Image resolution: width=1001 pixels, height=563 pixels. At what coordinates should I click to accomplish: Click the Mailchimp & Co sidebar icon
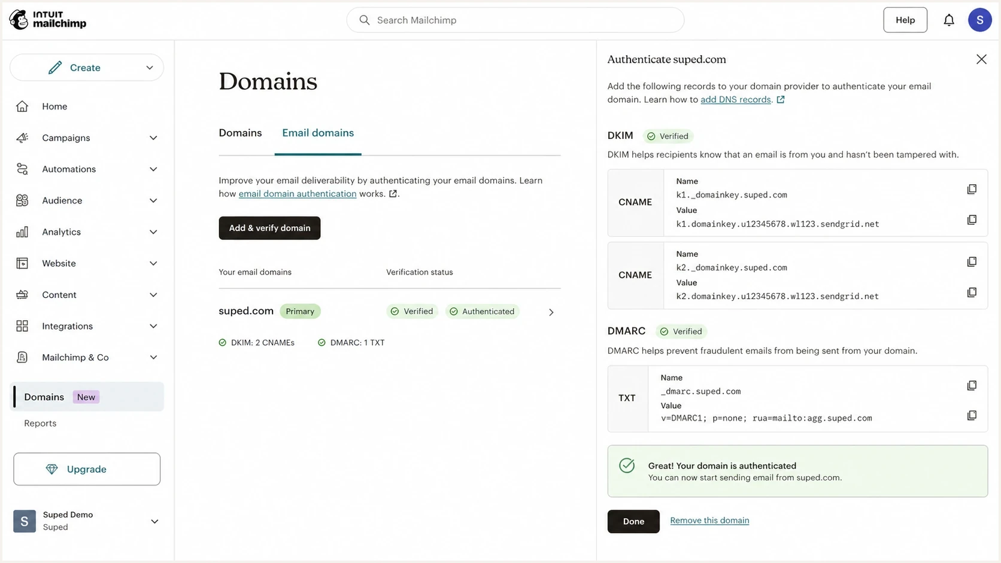click(22, 358)
